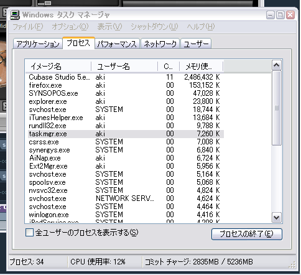The width and height of the screenshot is (301, 275).
Task: Sort by the ユーザー名 column header
Action: click(124, 67)
